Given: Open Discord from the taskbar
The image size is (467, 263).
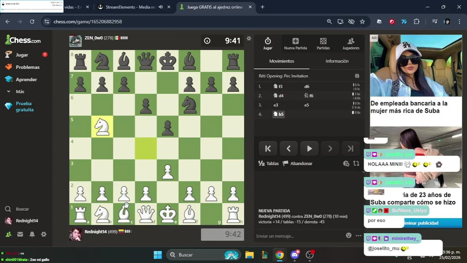Looking at the screenshot, I should coord(295,255).
